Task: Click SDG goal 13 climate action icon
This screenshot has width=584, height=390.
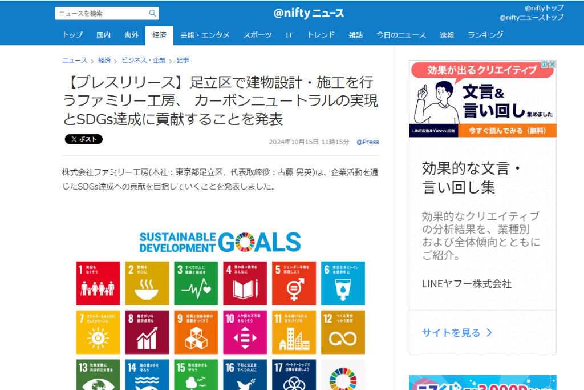Action: (x=98, y=375)
